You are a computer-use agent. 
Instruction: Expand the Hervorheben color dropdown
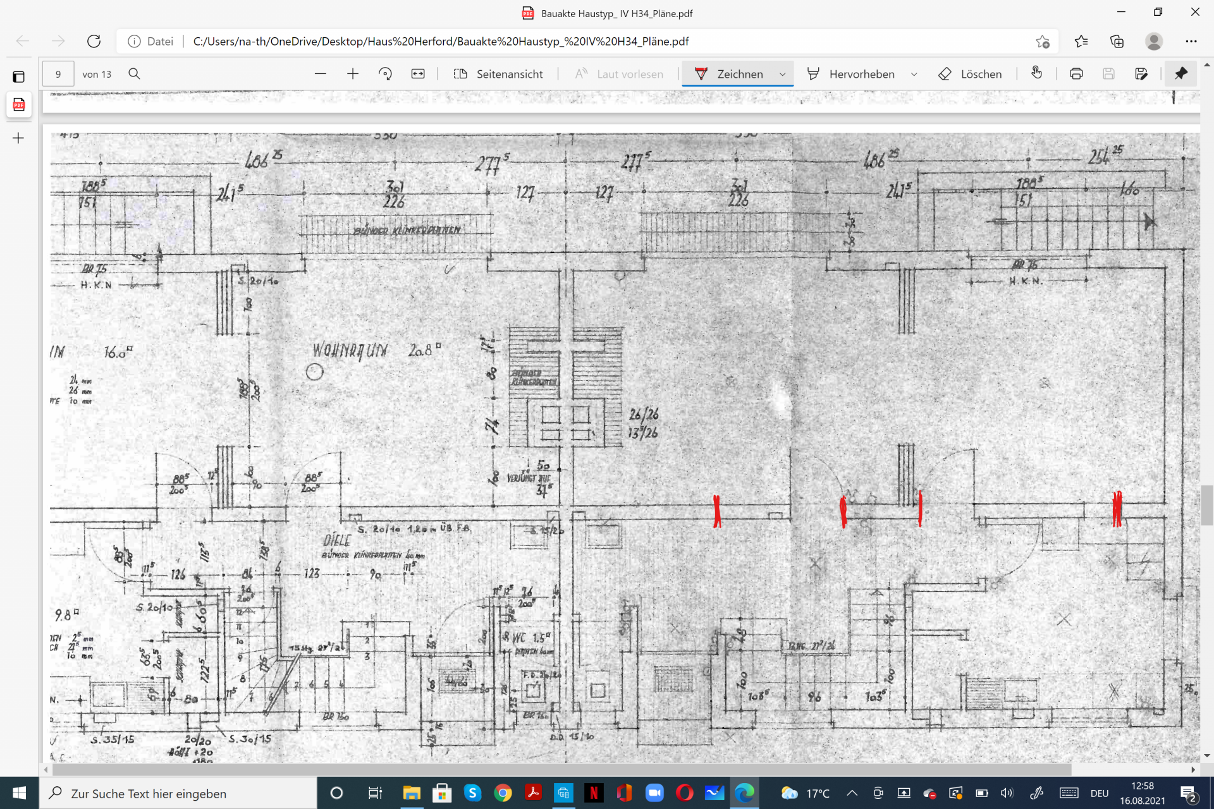tap(914, 74)
